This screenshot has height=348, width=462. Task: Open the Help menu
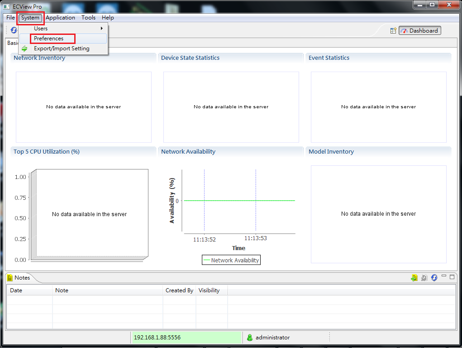108,18
